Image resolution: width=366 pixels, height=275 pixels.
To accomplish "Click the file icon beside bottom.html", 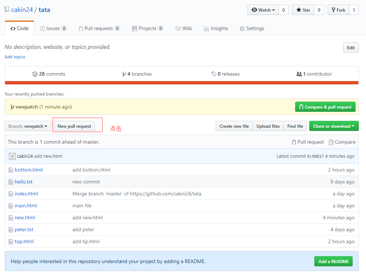I will 11,170.
